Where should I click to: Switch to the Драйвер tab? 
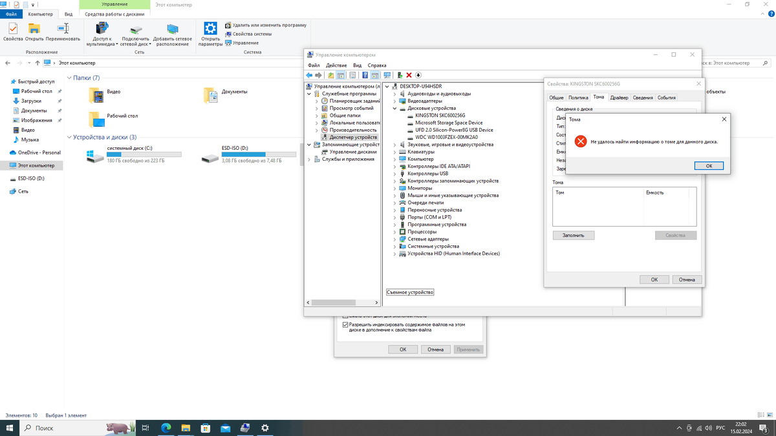(619, 98)
